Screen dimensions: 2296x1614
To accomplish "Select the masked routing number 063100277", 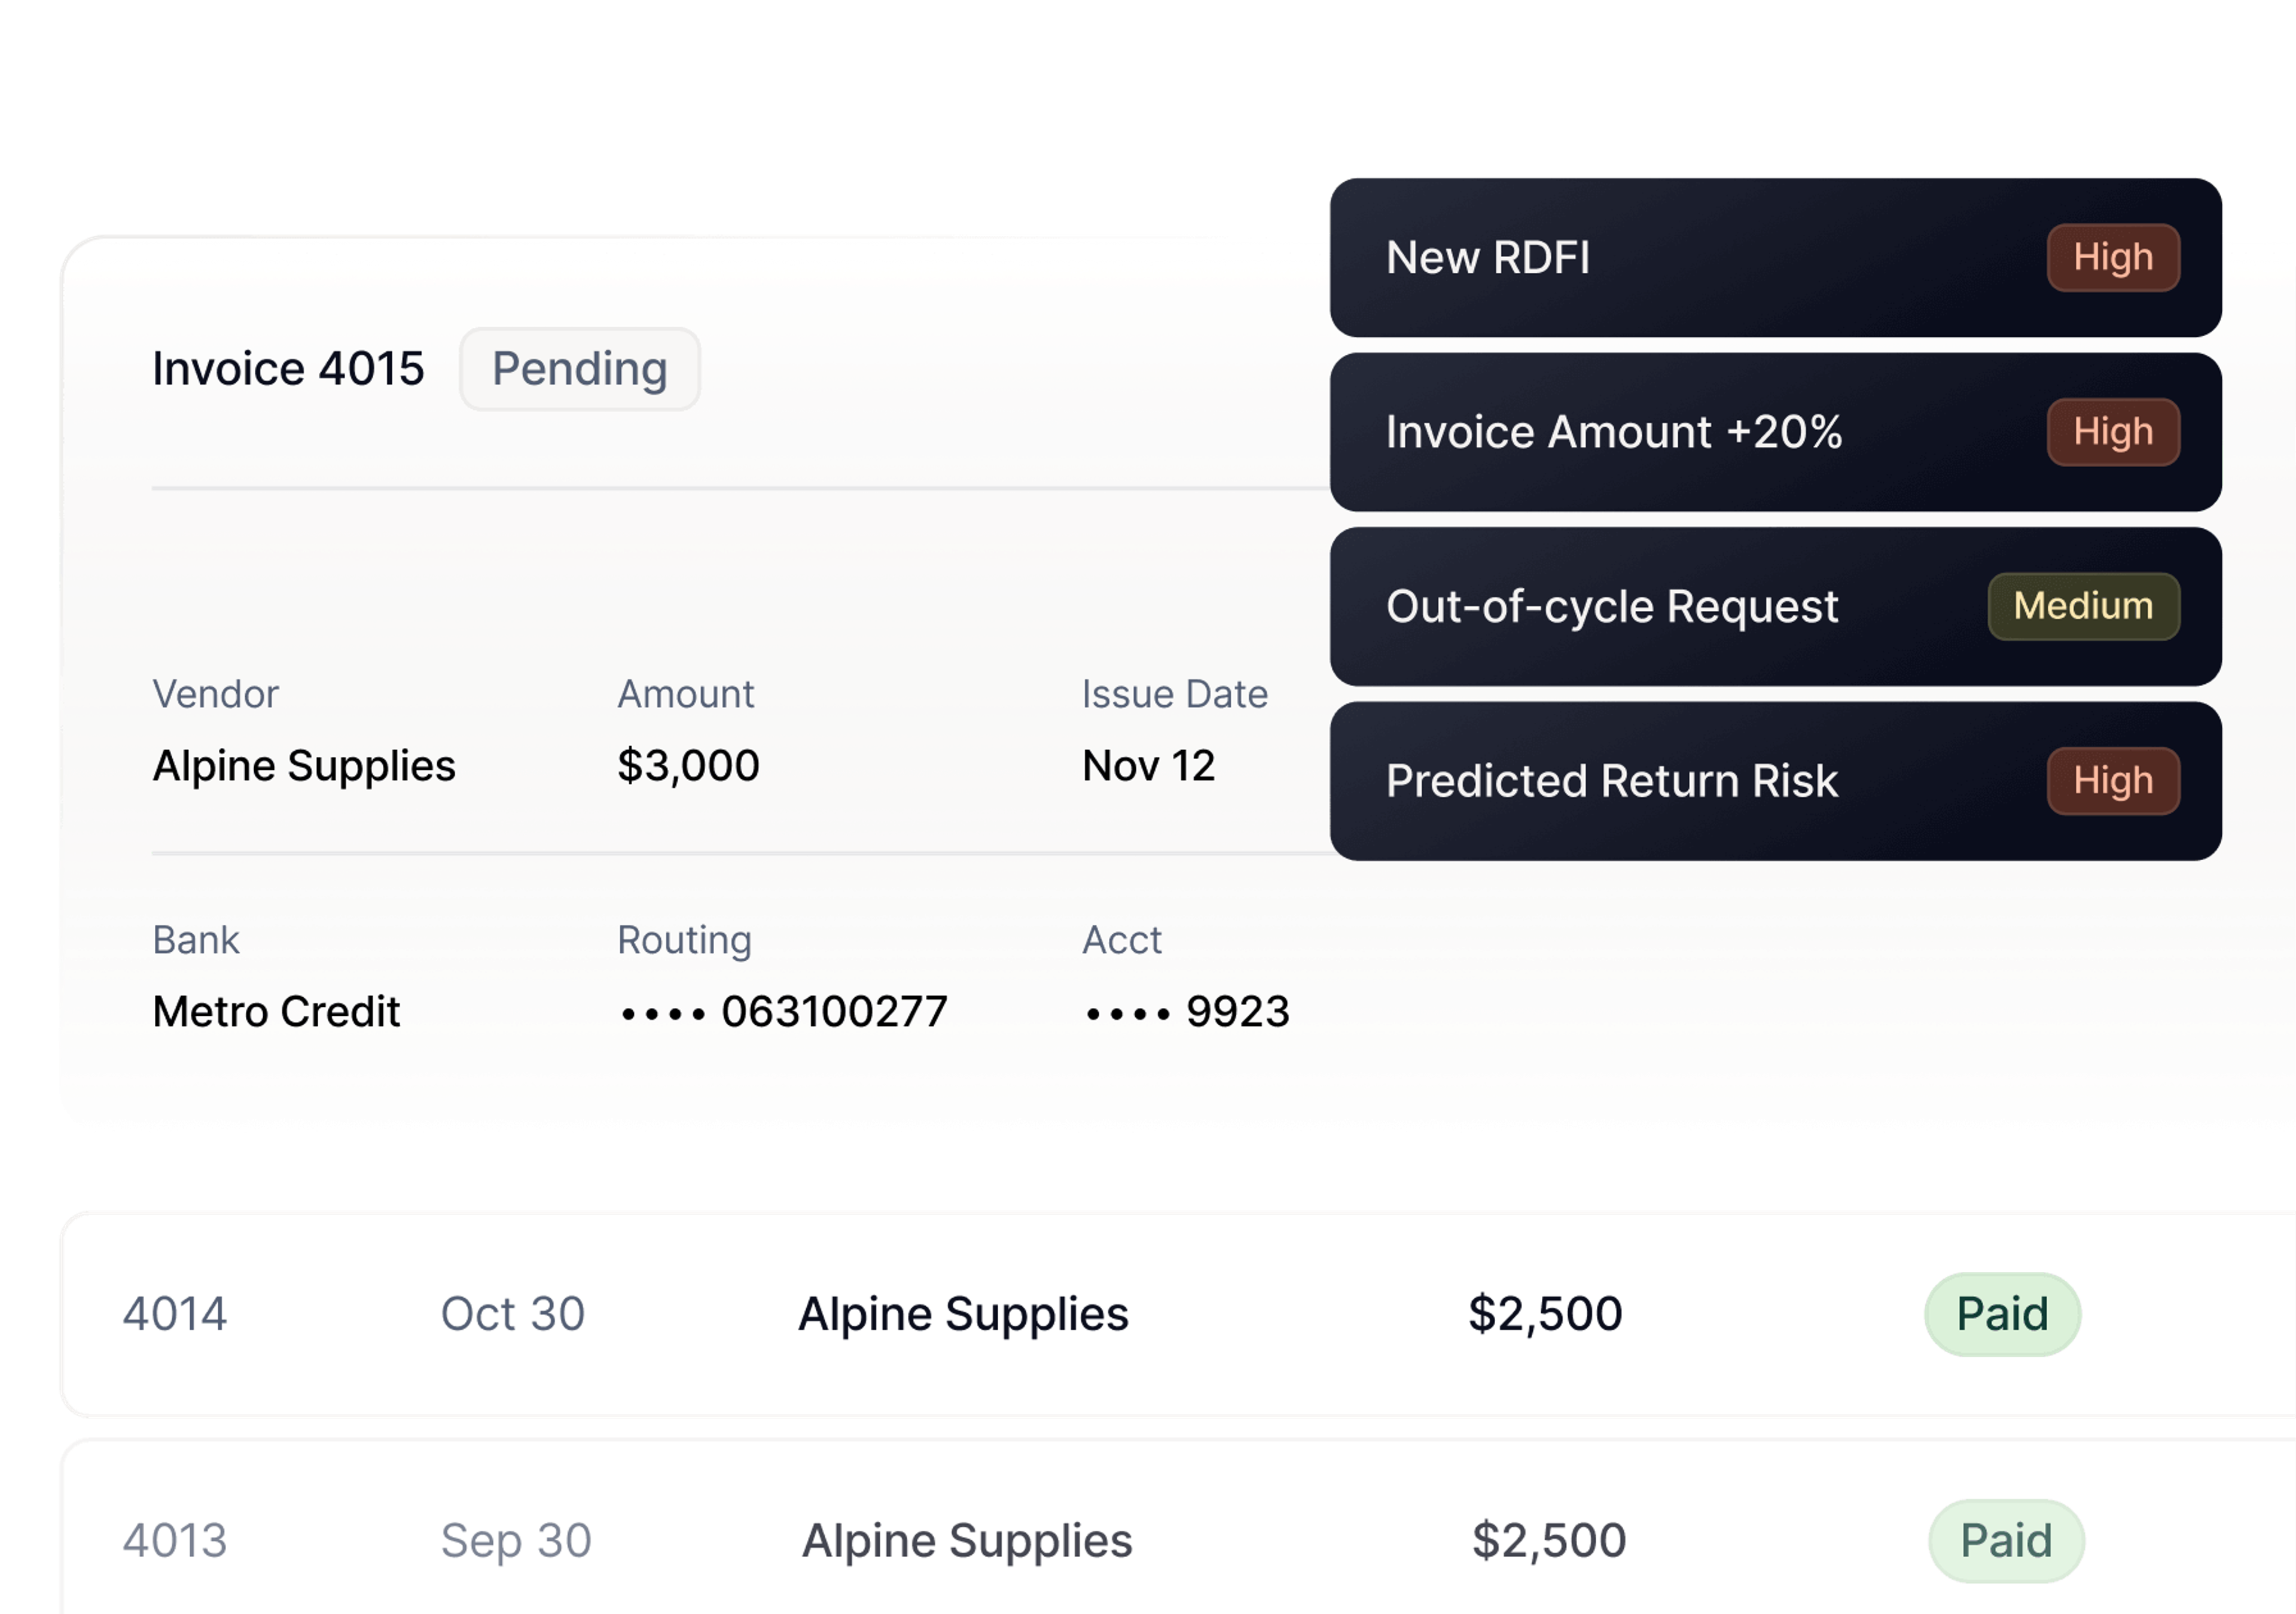I will pos(783,1012).
